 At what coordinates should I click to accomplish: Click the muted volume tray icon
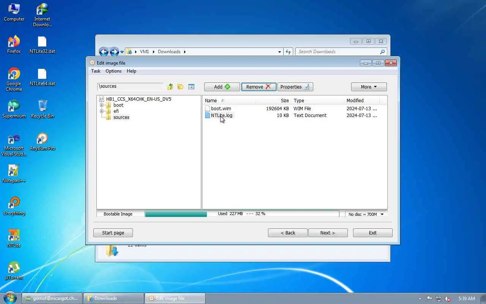(448, 299)
